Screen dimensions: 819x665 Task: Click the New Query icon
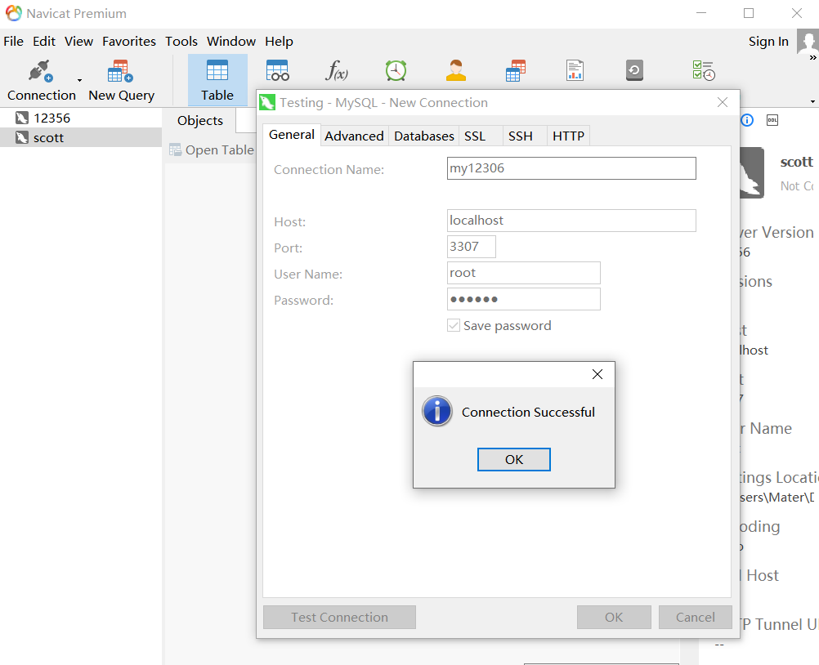point(120,71)
